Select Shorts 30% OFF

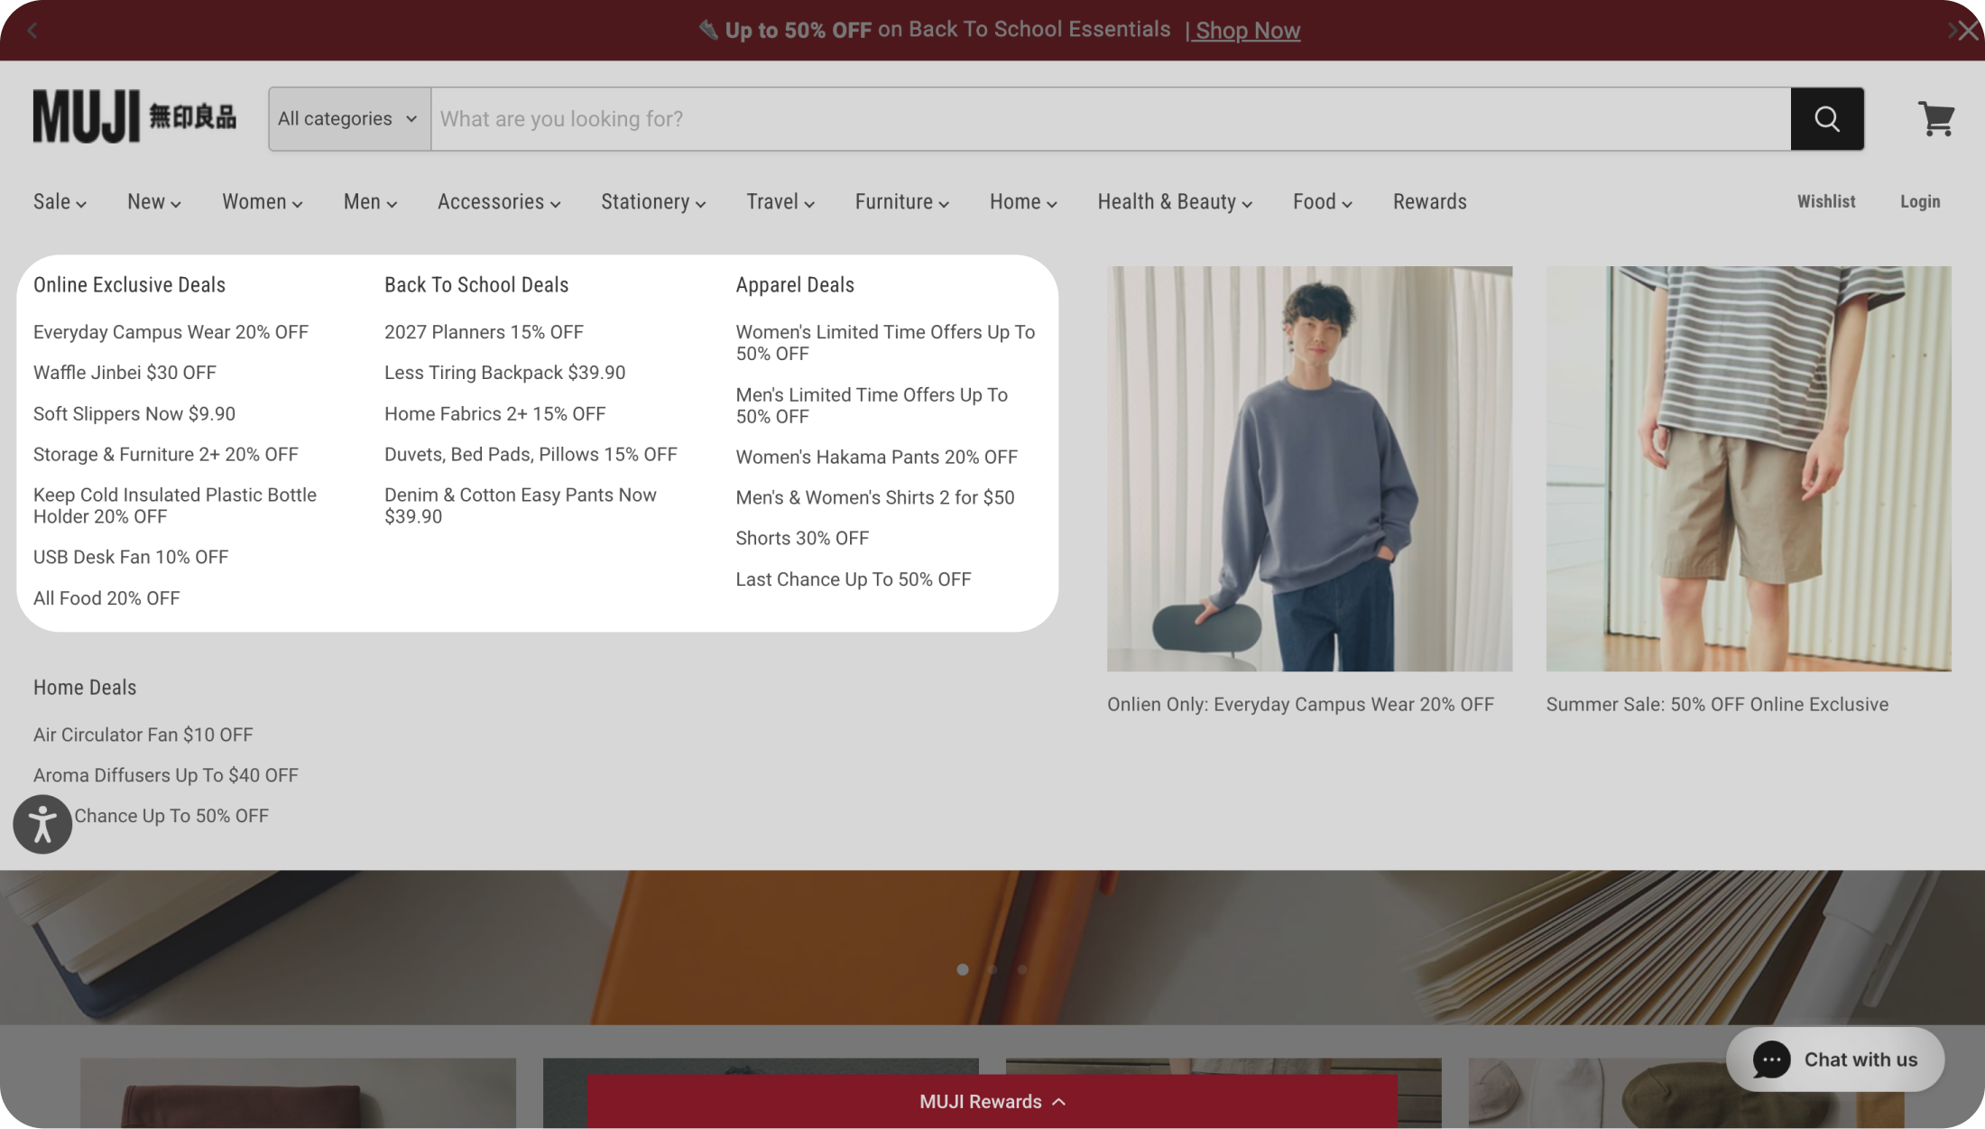click(x=802, y=539)
